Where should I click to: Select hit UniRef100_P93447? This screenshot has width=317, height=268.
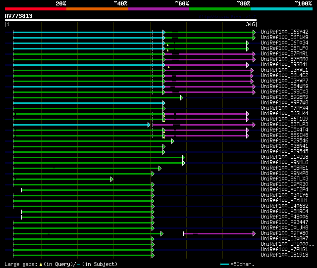(284, 223)
